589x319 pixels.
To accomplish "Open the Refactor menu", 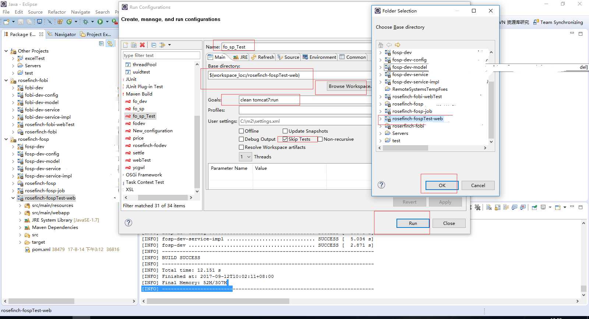I will tap(57, 12).
